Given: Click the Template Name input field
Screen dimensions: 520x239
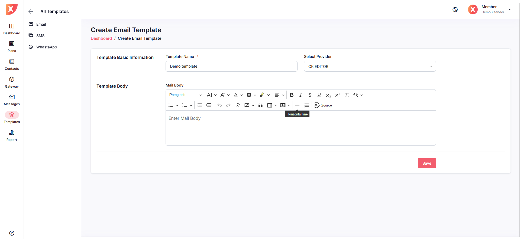Looking at the screenshot, I should point(231,66).
